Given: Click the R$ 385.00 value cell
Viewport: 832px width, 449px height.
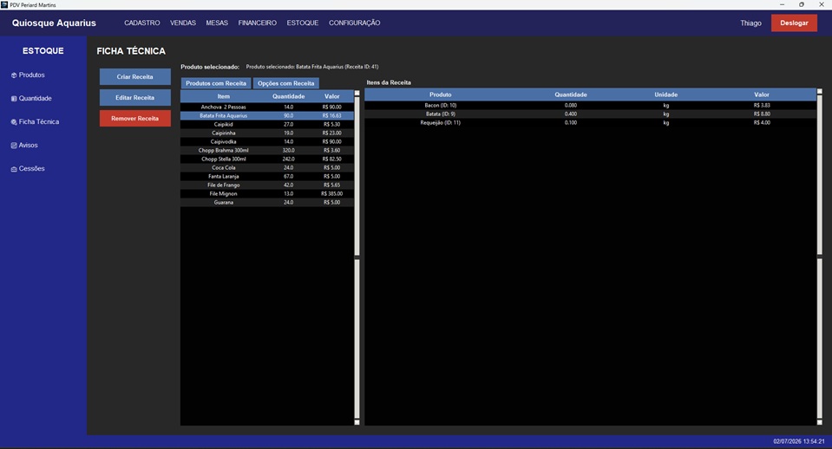Looking at the screenshot, I should tap(331, 194).
